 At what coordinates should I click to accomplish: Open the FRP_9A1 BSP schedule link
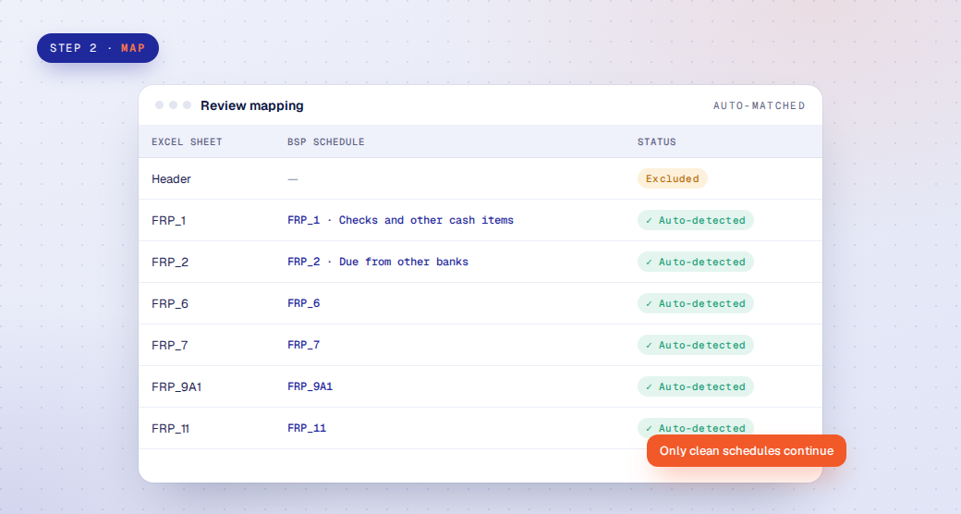tap(310, 386)
